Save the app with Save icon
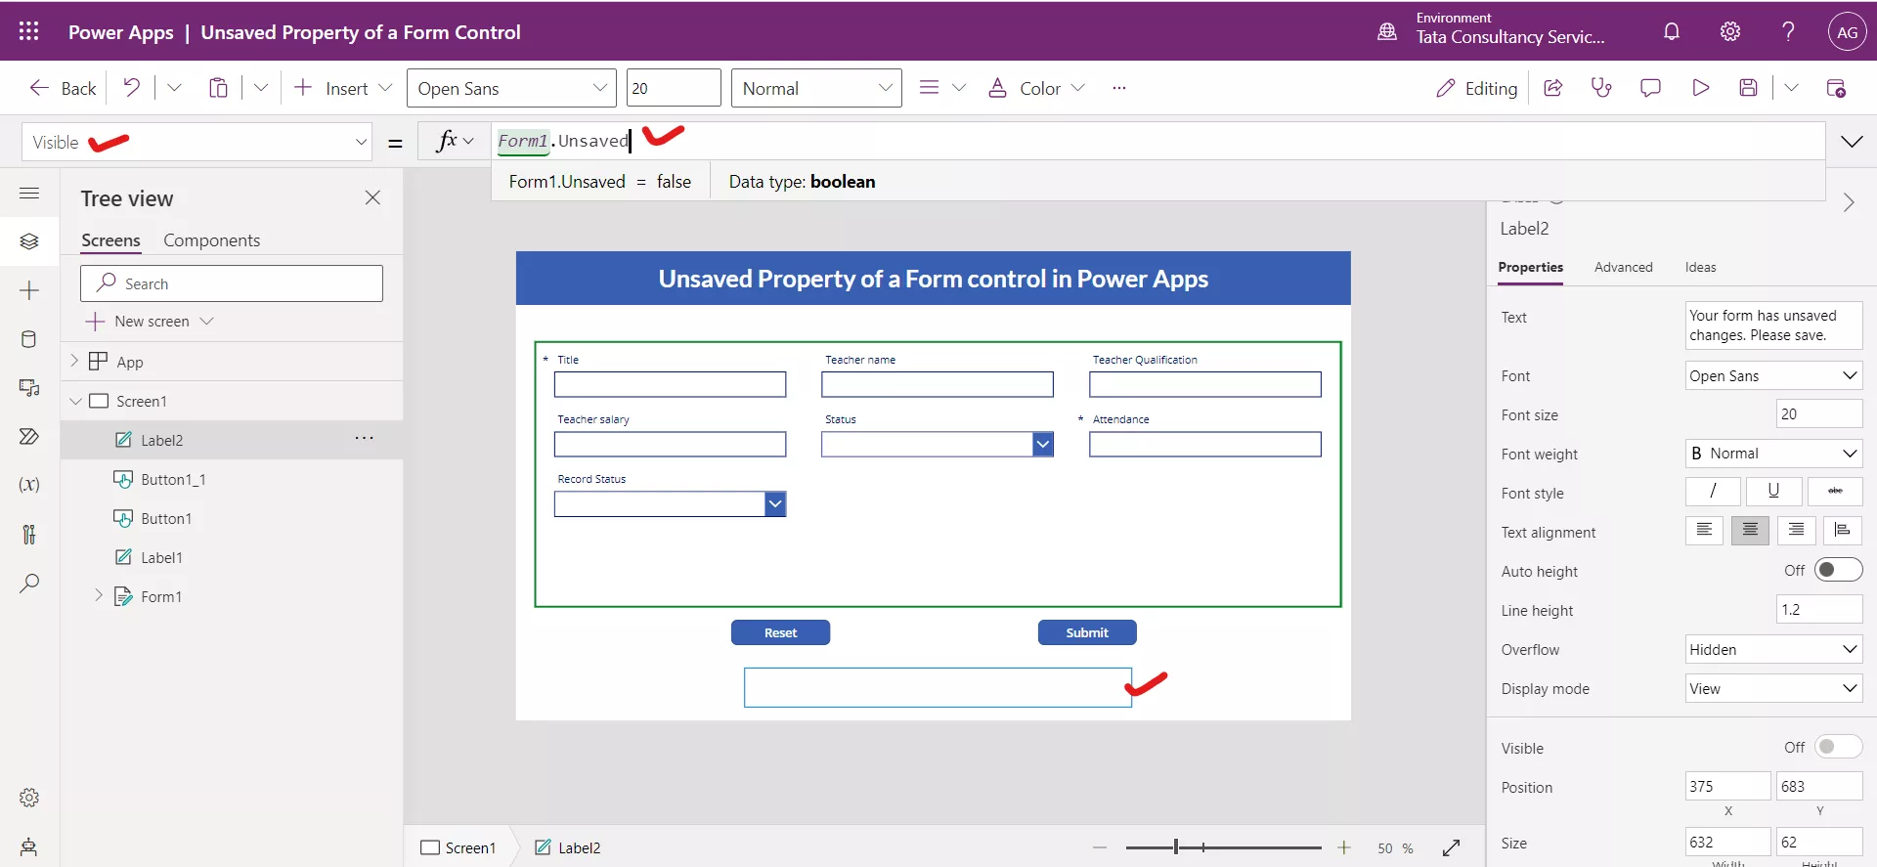This screenshot has height=867, width=1877. 1749,88
